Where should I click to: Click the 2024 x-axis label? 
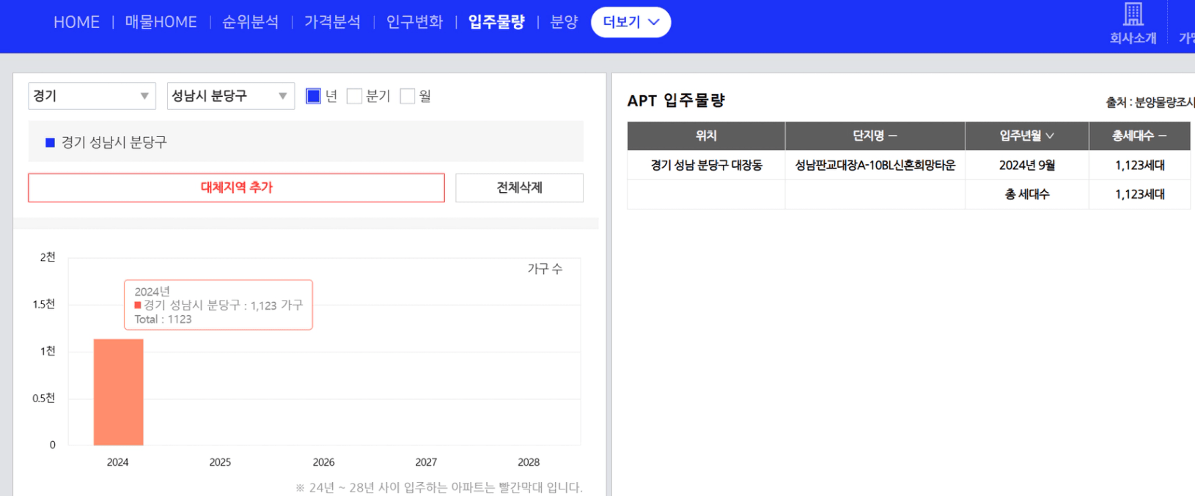coord(117,462)
